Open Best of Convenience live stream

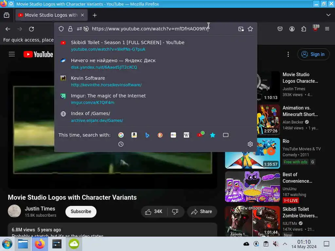click(x=252, y=187)
